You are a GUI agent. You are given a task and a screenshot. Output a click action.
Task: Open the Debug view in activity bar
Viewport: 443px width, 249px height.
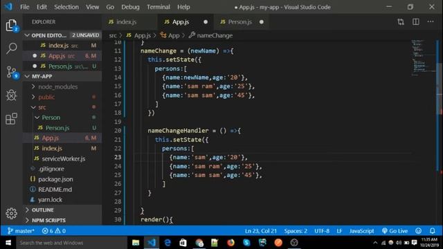coord(11,95)
